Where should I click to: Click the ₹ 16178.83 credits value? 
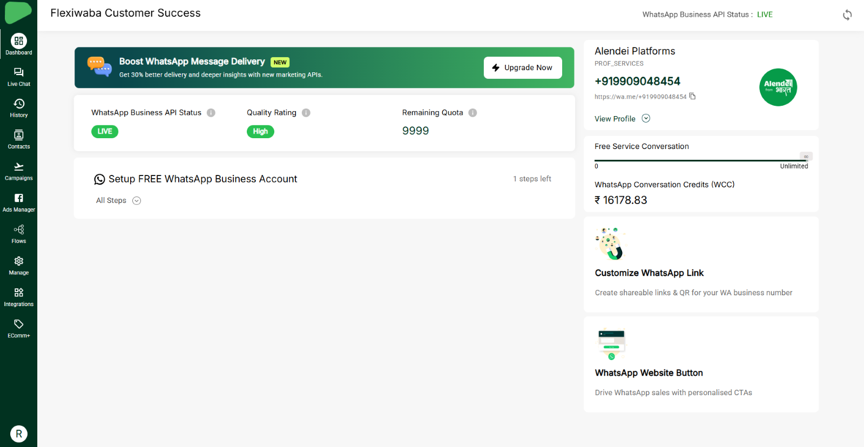click(x=620, y=200)
